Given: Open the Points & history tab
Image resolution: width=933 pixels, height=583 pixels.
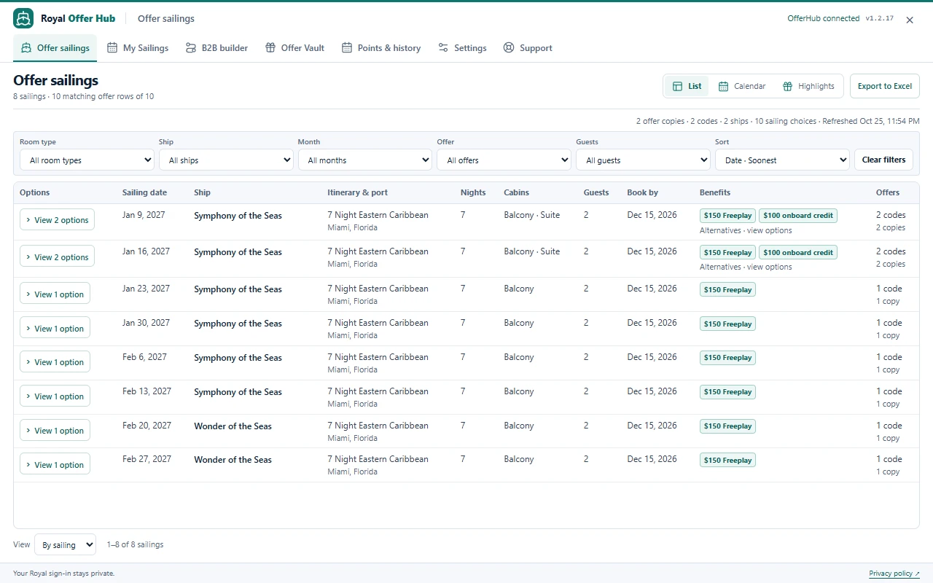Looking at the screenshot, I should pyautogui.click(x=381, y=48).
